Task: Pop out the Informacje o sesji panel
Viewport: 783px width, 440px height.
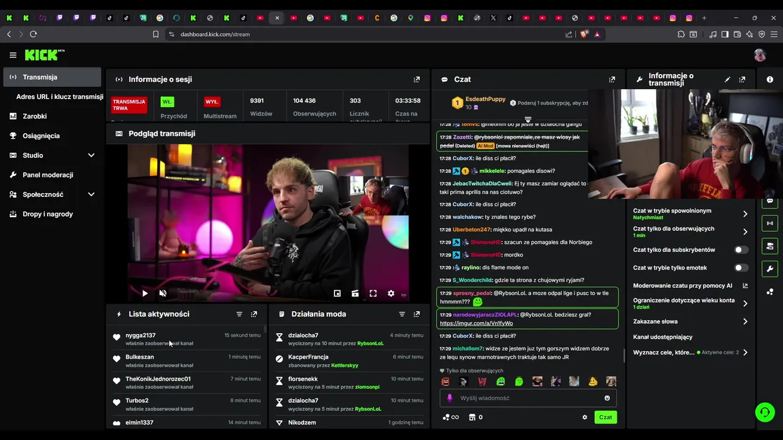Action: pyautogui.click(x=417, y=79)
